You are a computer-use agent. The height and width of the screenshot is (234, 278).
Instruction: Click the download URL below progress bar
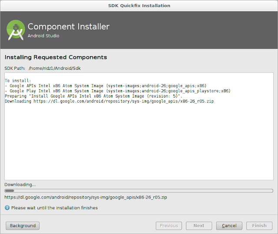[x=86, y=197]
